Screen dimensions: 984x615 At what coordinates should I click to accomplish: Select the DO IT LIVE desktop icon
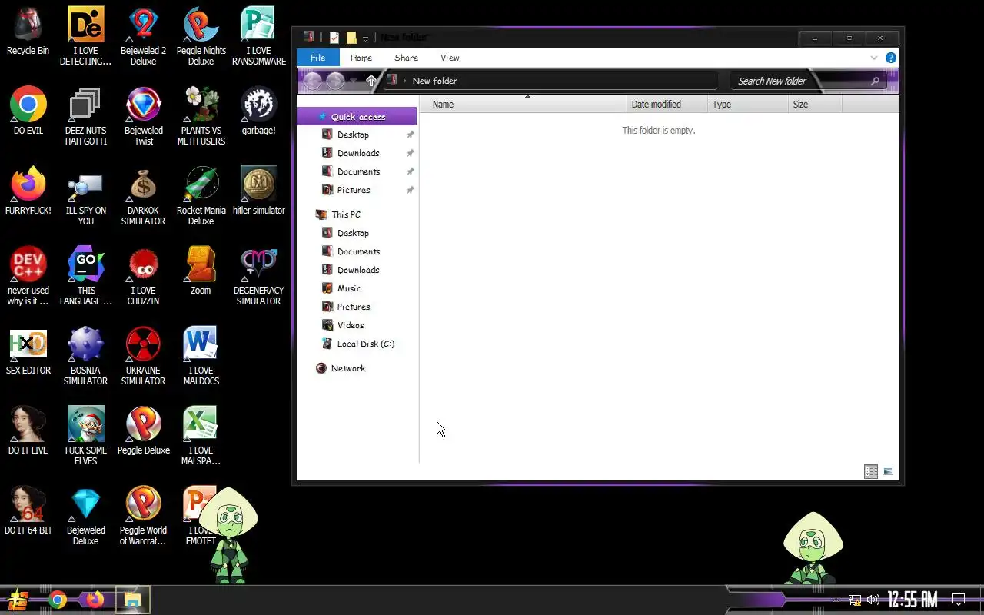click(28, 431)
